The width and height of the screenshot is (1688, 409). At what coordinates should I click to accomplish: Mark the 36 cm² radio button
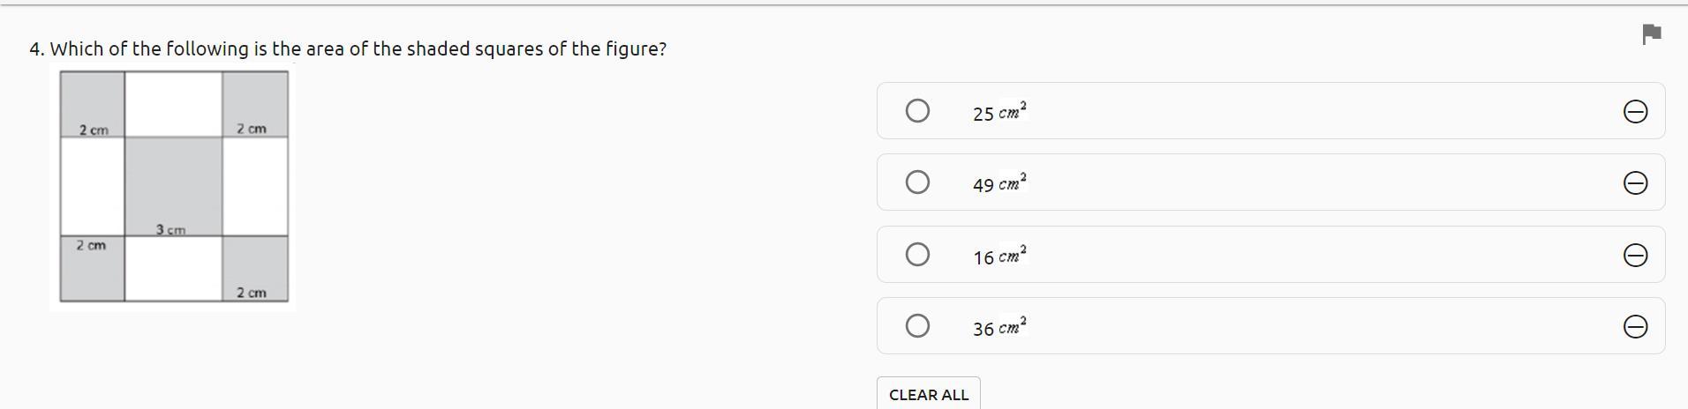click(917, 326)
